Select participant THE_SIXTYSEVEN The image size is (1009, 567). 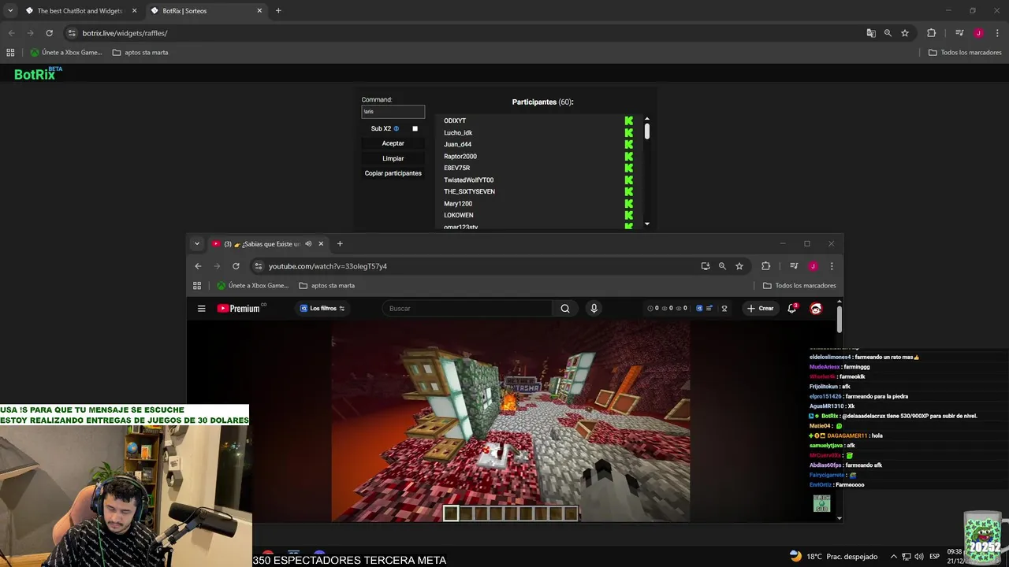click(469, 191)
